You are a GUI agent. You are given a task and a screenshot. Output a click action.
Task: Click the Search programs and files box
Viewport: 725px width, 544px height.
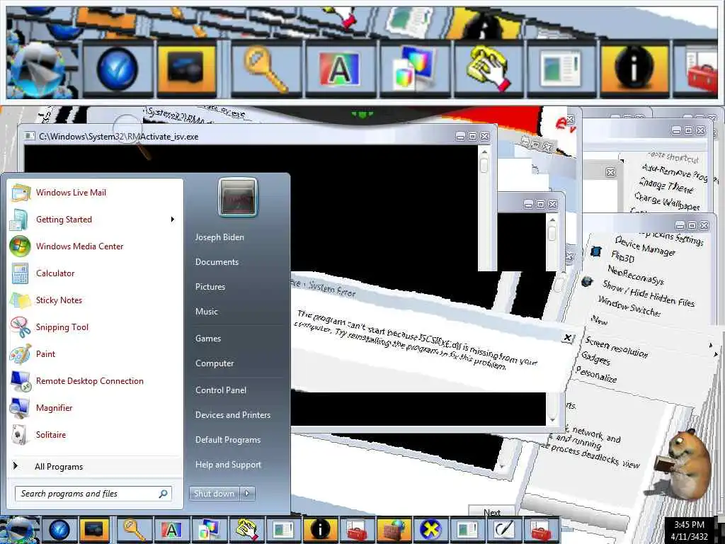pos(93,494)
